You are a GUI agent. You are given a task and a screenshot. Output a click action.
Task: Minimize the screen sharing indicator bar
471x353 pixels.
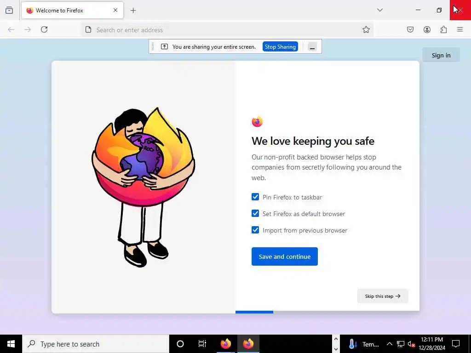point(312,47)
